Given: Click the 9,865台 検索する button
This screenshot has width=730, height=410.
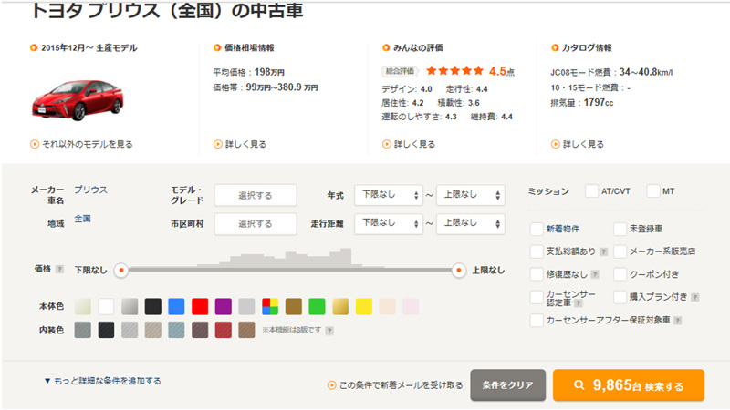Looking at the screenshot, I should click(x=629, y=385).
